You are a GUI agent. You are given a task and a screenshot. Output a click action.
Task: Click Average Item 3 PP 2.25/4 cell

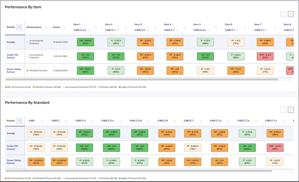click(145, 42)
